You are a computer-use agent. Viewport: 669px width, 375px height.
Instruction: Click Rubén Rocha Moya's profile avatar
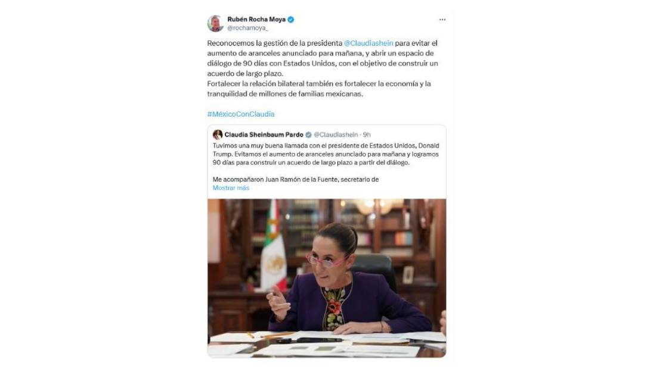point(215,23)
